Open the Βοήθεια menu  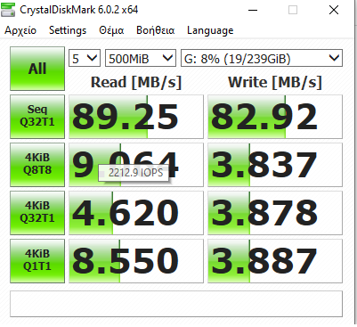(156, 30)
